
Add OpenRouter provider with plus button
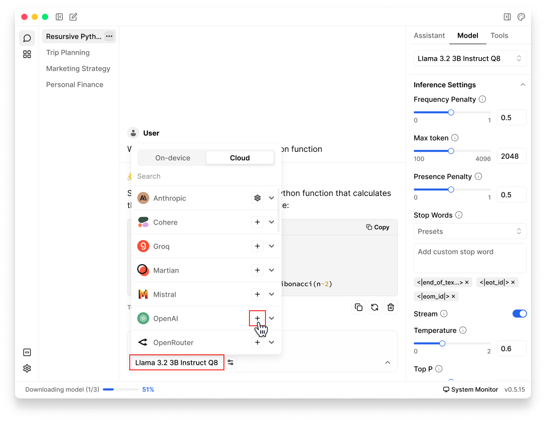click(257, 342)
